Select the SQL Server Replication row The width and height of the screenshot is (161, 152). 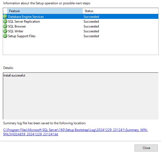click(x=81, y=22)
